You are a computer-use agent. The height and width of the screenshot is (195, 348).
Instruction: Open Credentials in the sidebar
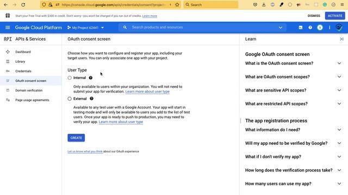click(x=31, y=71)
